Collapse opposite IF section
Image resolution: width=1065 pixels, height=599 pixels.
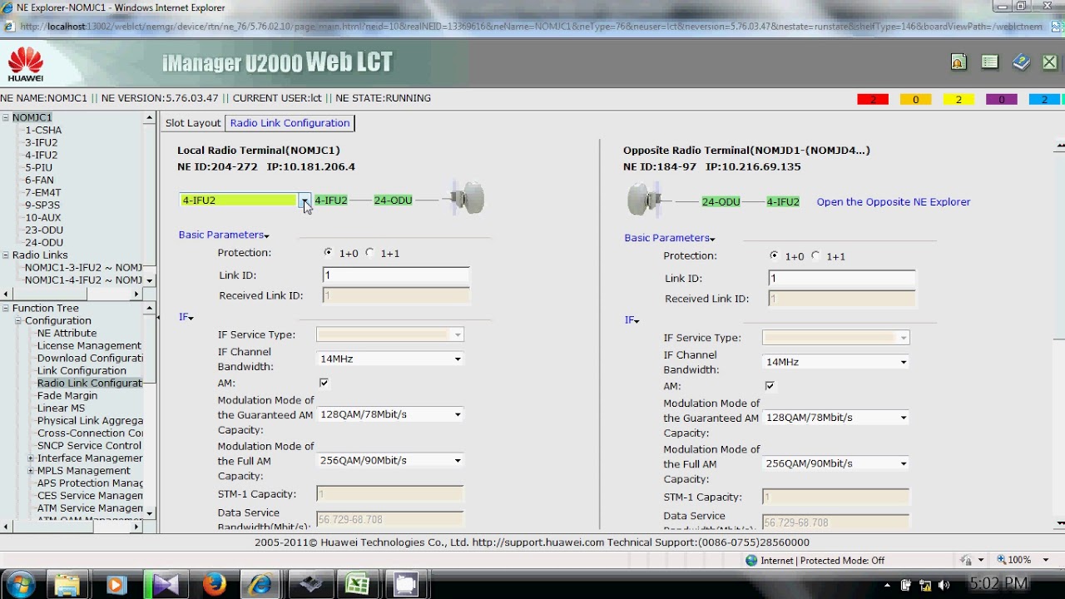[632, 320]
